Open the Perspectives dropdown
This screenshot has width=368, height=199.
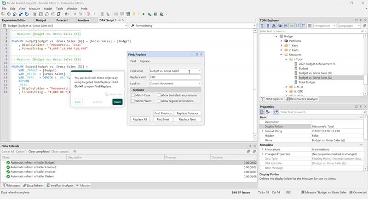[x=325, y=26]
